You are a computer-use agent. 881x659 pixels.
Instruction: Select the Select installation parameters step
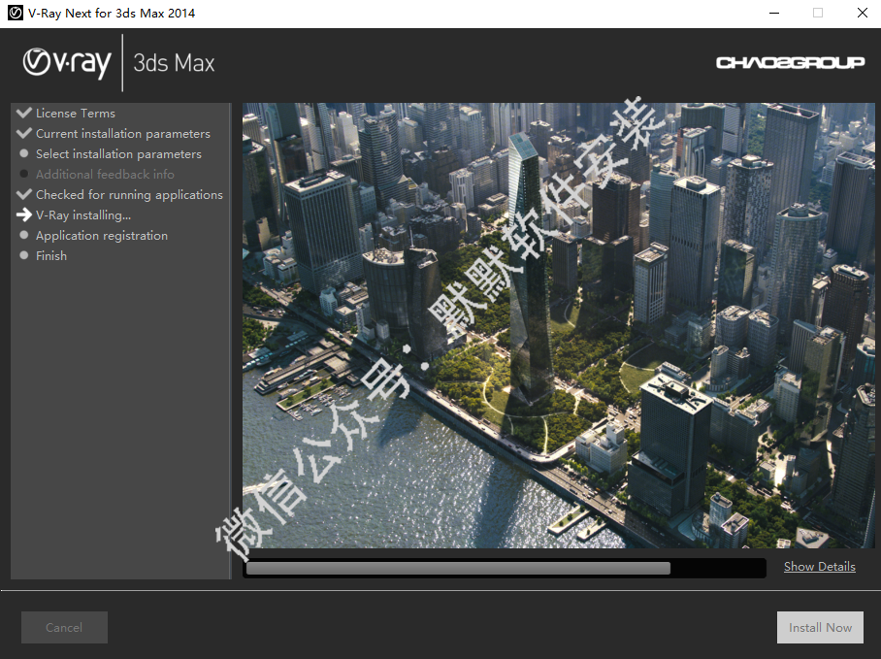coord(118,154)
